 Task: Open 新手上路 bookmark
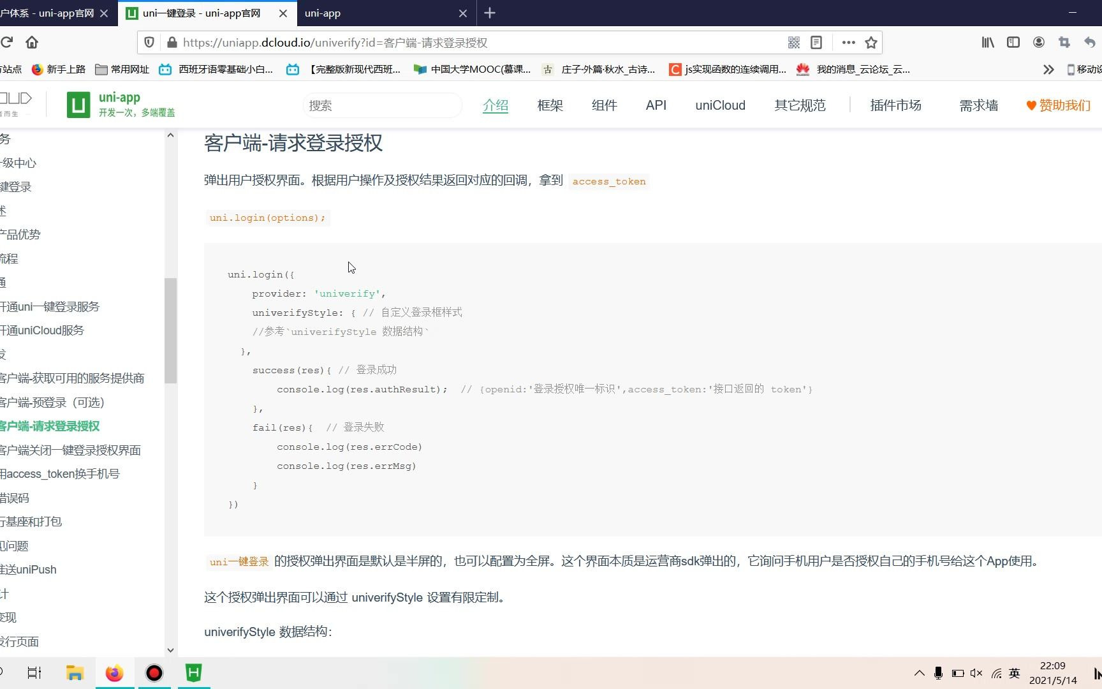[x=59, y=70]
